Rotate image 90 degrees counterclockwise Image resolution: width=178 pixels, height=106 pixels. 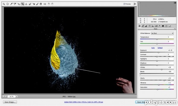49,4
